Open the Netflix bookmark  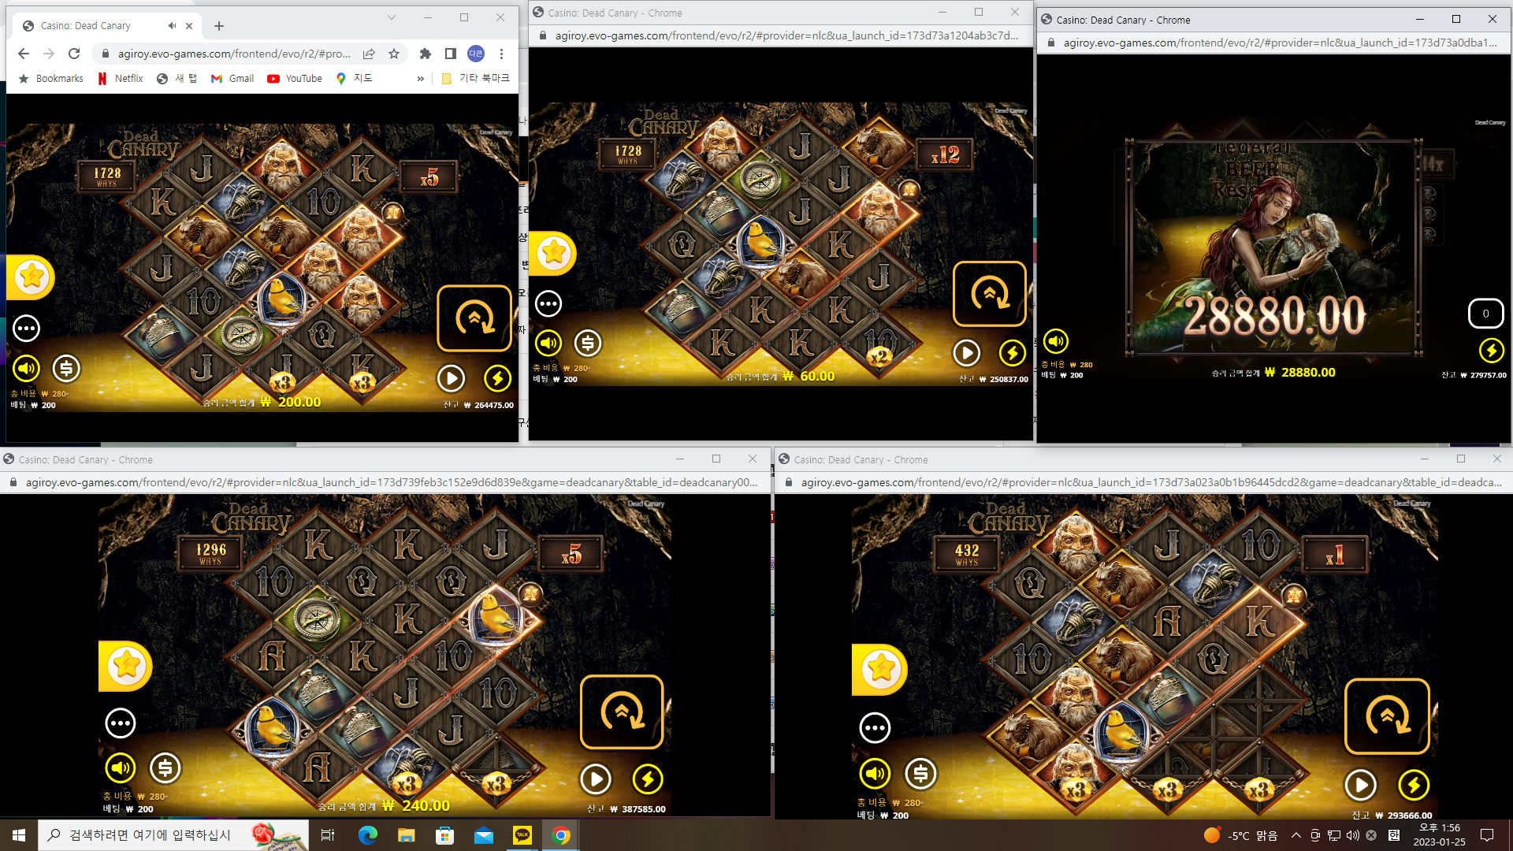[121, 78]
